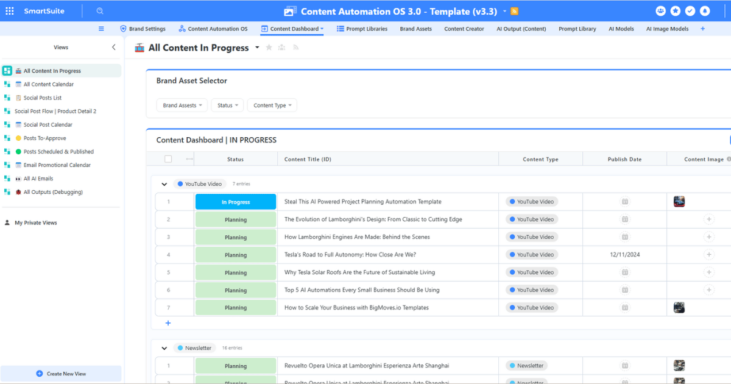Open the AI Models tab
The image size is (731, 384).
[621, 29]
